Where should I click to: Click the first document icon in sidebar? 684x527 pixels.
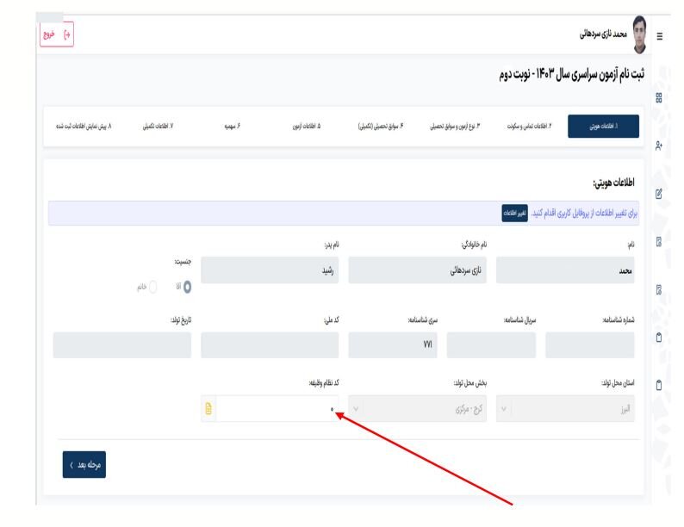coord(659,241)
